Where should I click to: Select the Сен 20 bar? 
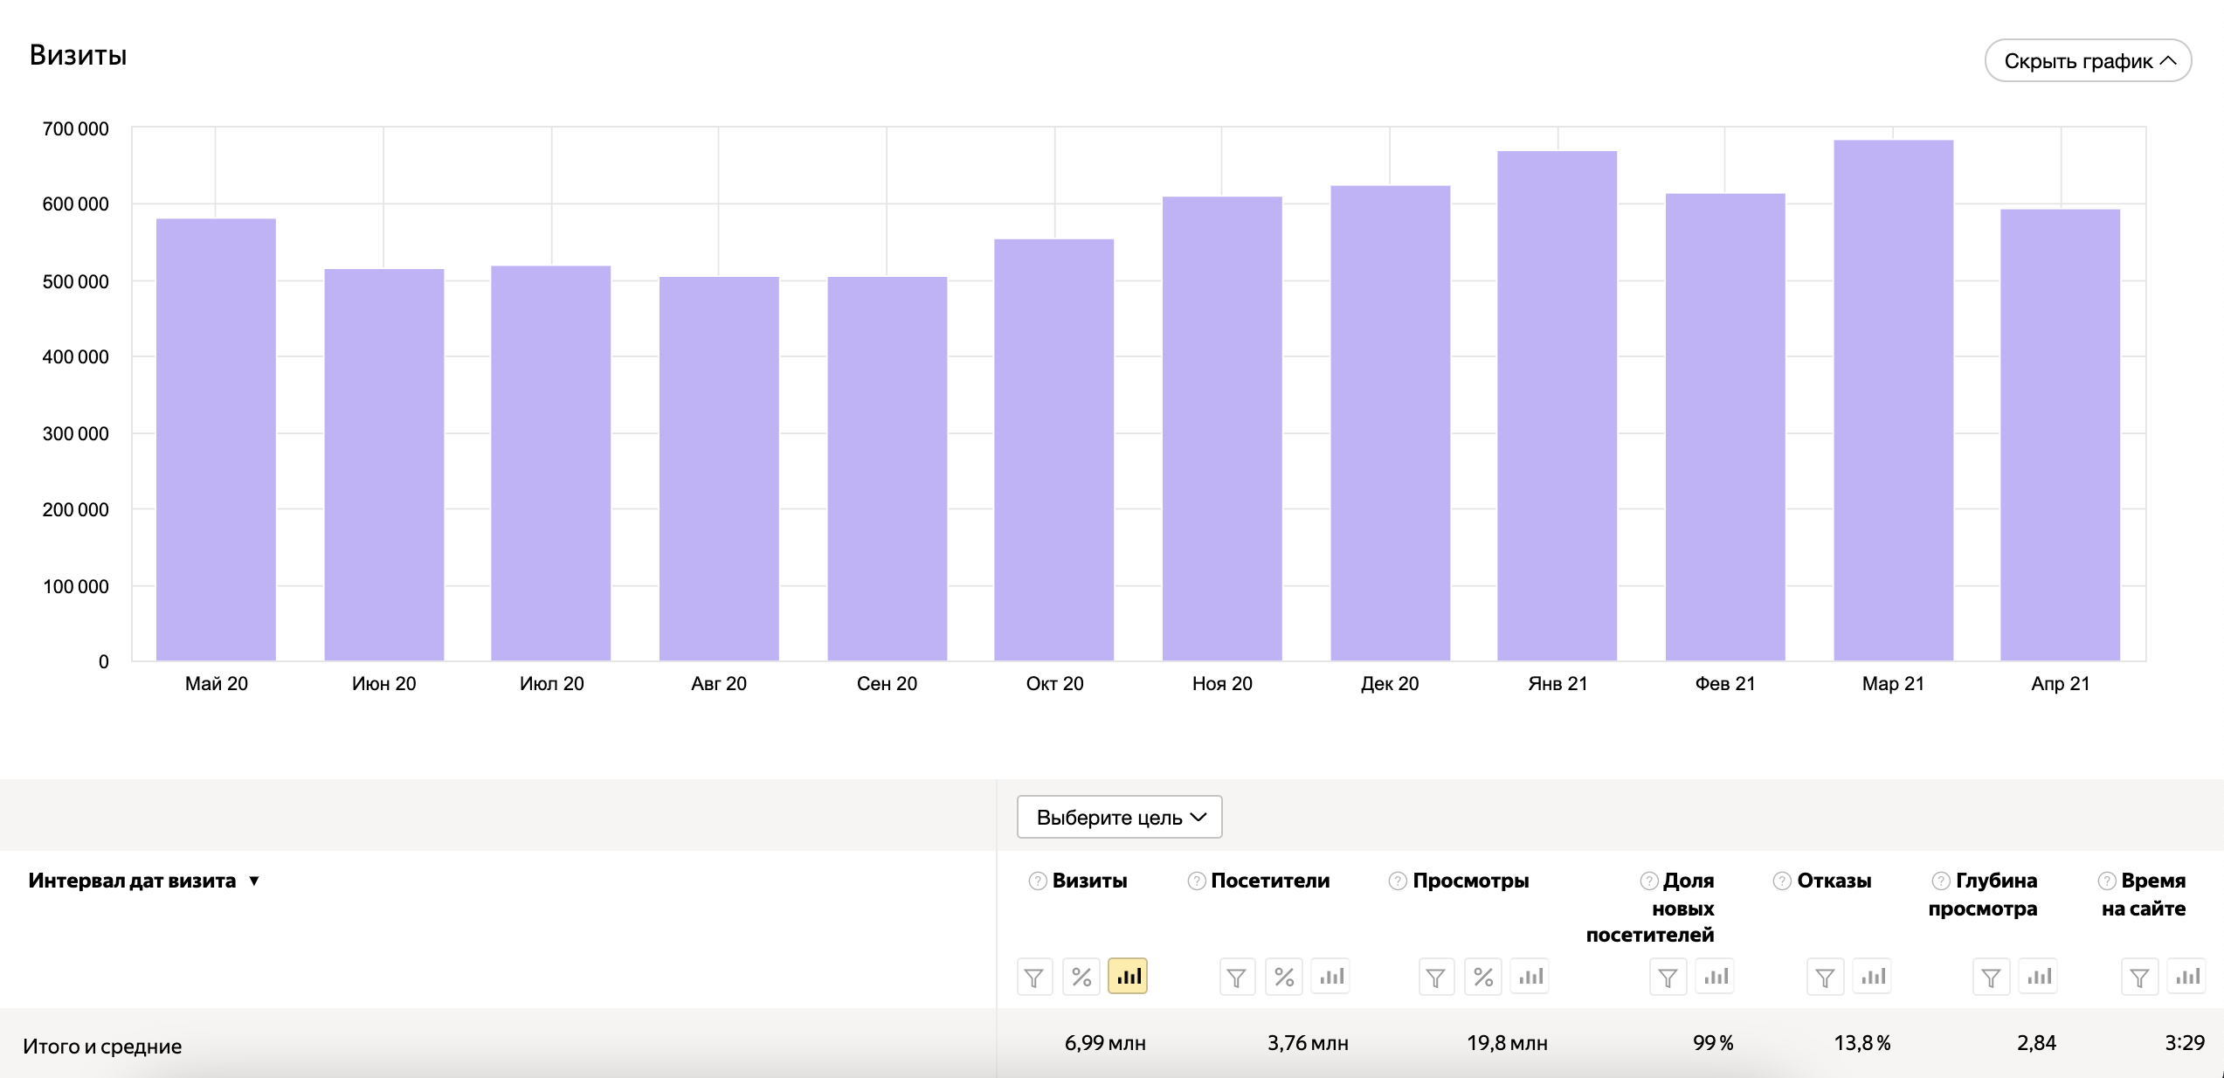coord(888,468)
